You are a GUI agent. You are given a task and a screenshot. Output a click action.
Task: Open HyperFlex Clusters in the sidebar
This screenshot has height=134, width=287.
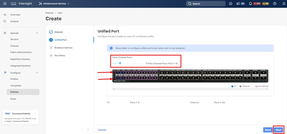coord(20,59)
